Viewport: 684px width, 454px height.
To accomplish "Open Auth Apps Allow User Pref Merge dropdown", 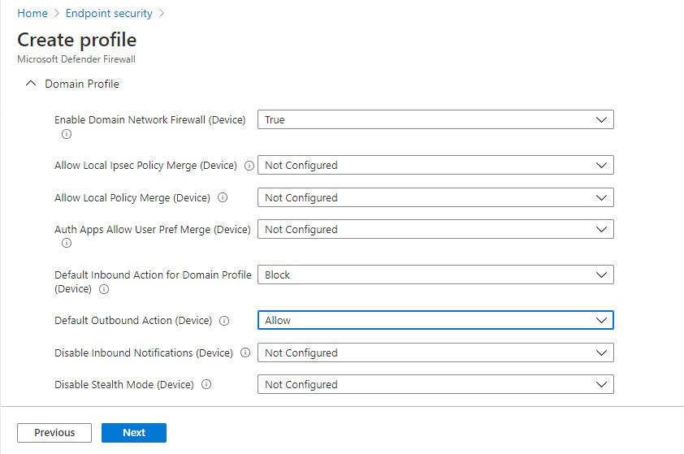I will point(435,230).
